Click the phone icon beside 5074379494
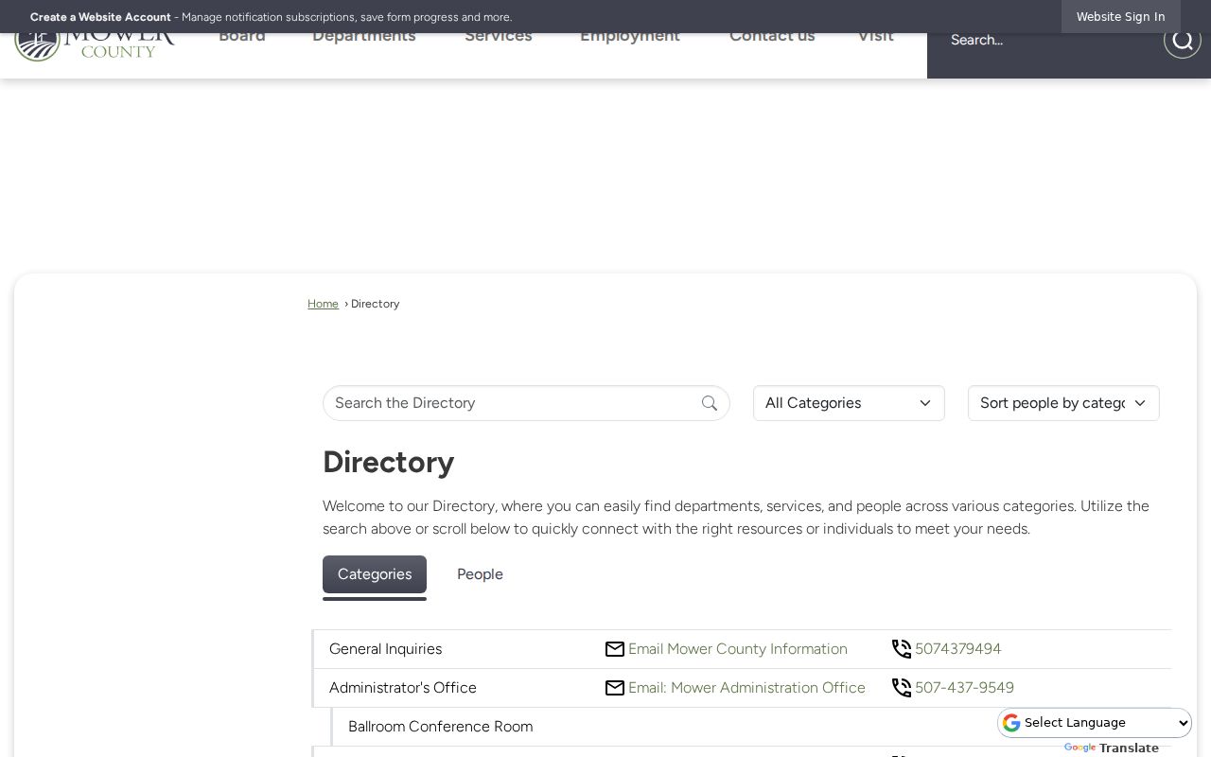1211x757 pixels. click(902, 649)
